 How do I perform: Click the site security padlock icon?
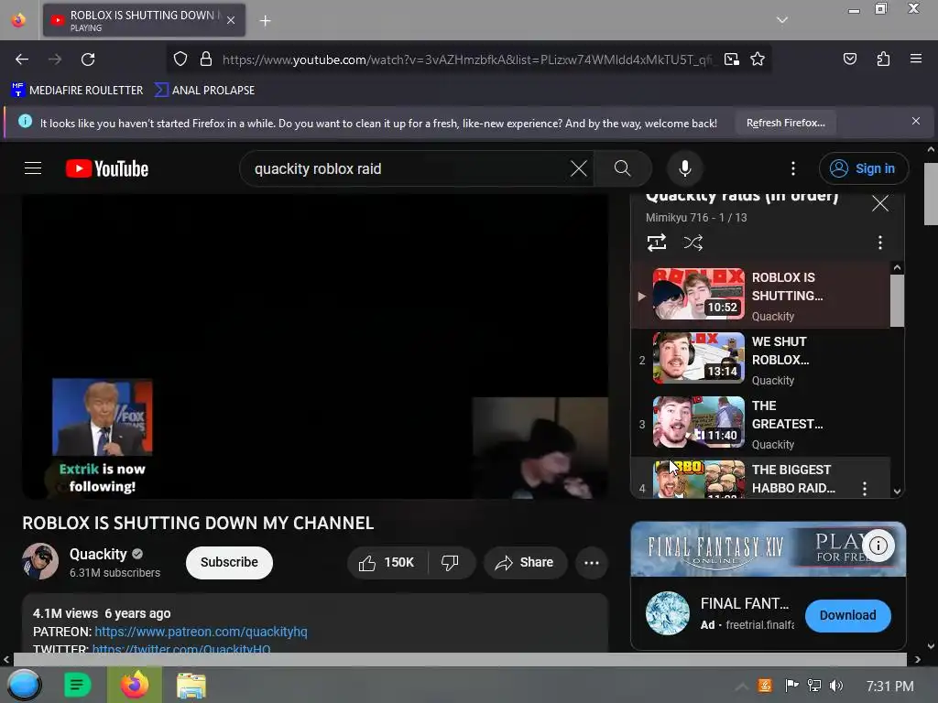click(x=206, y=59)
